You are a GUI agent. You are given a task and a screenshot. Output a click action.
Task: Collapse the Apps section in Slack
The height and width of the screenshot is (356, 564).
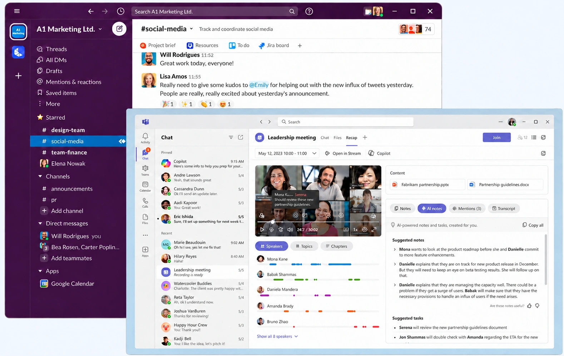pyautogui.click(x=40, y=271)
